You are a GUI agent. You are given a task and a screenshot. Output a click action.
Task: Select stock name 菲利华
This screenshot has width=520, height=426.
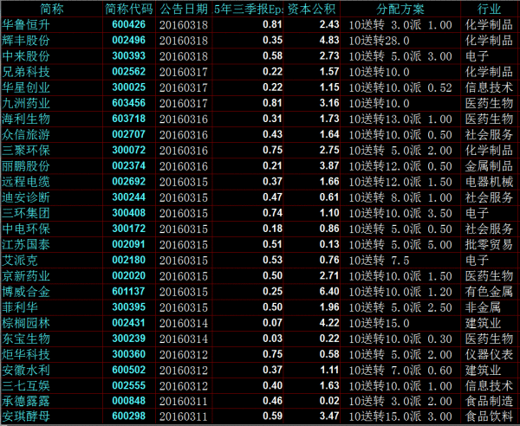tap(20, 307)
